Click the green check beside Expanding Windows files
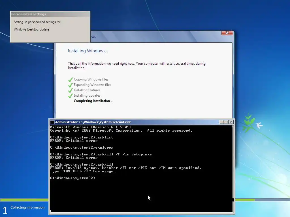The width and height of the screenshot is (290, 217). (x=71, y=85)
